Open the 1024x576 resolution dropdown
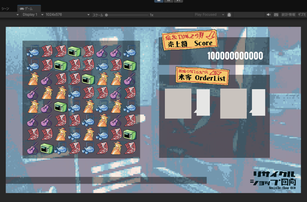The width and height of the screenshot is (307, 202). coord(67,15)
